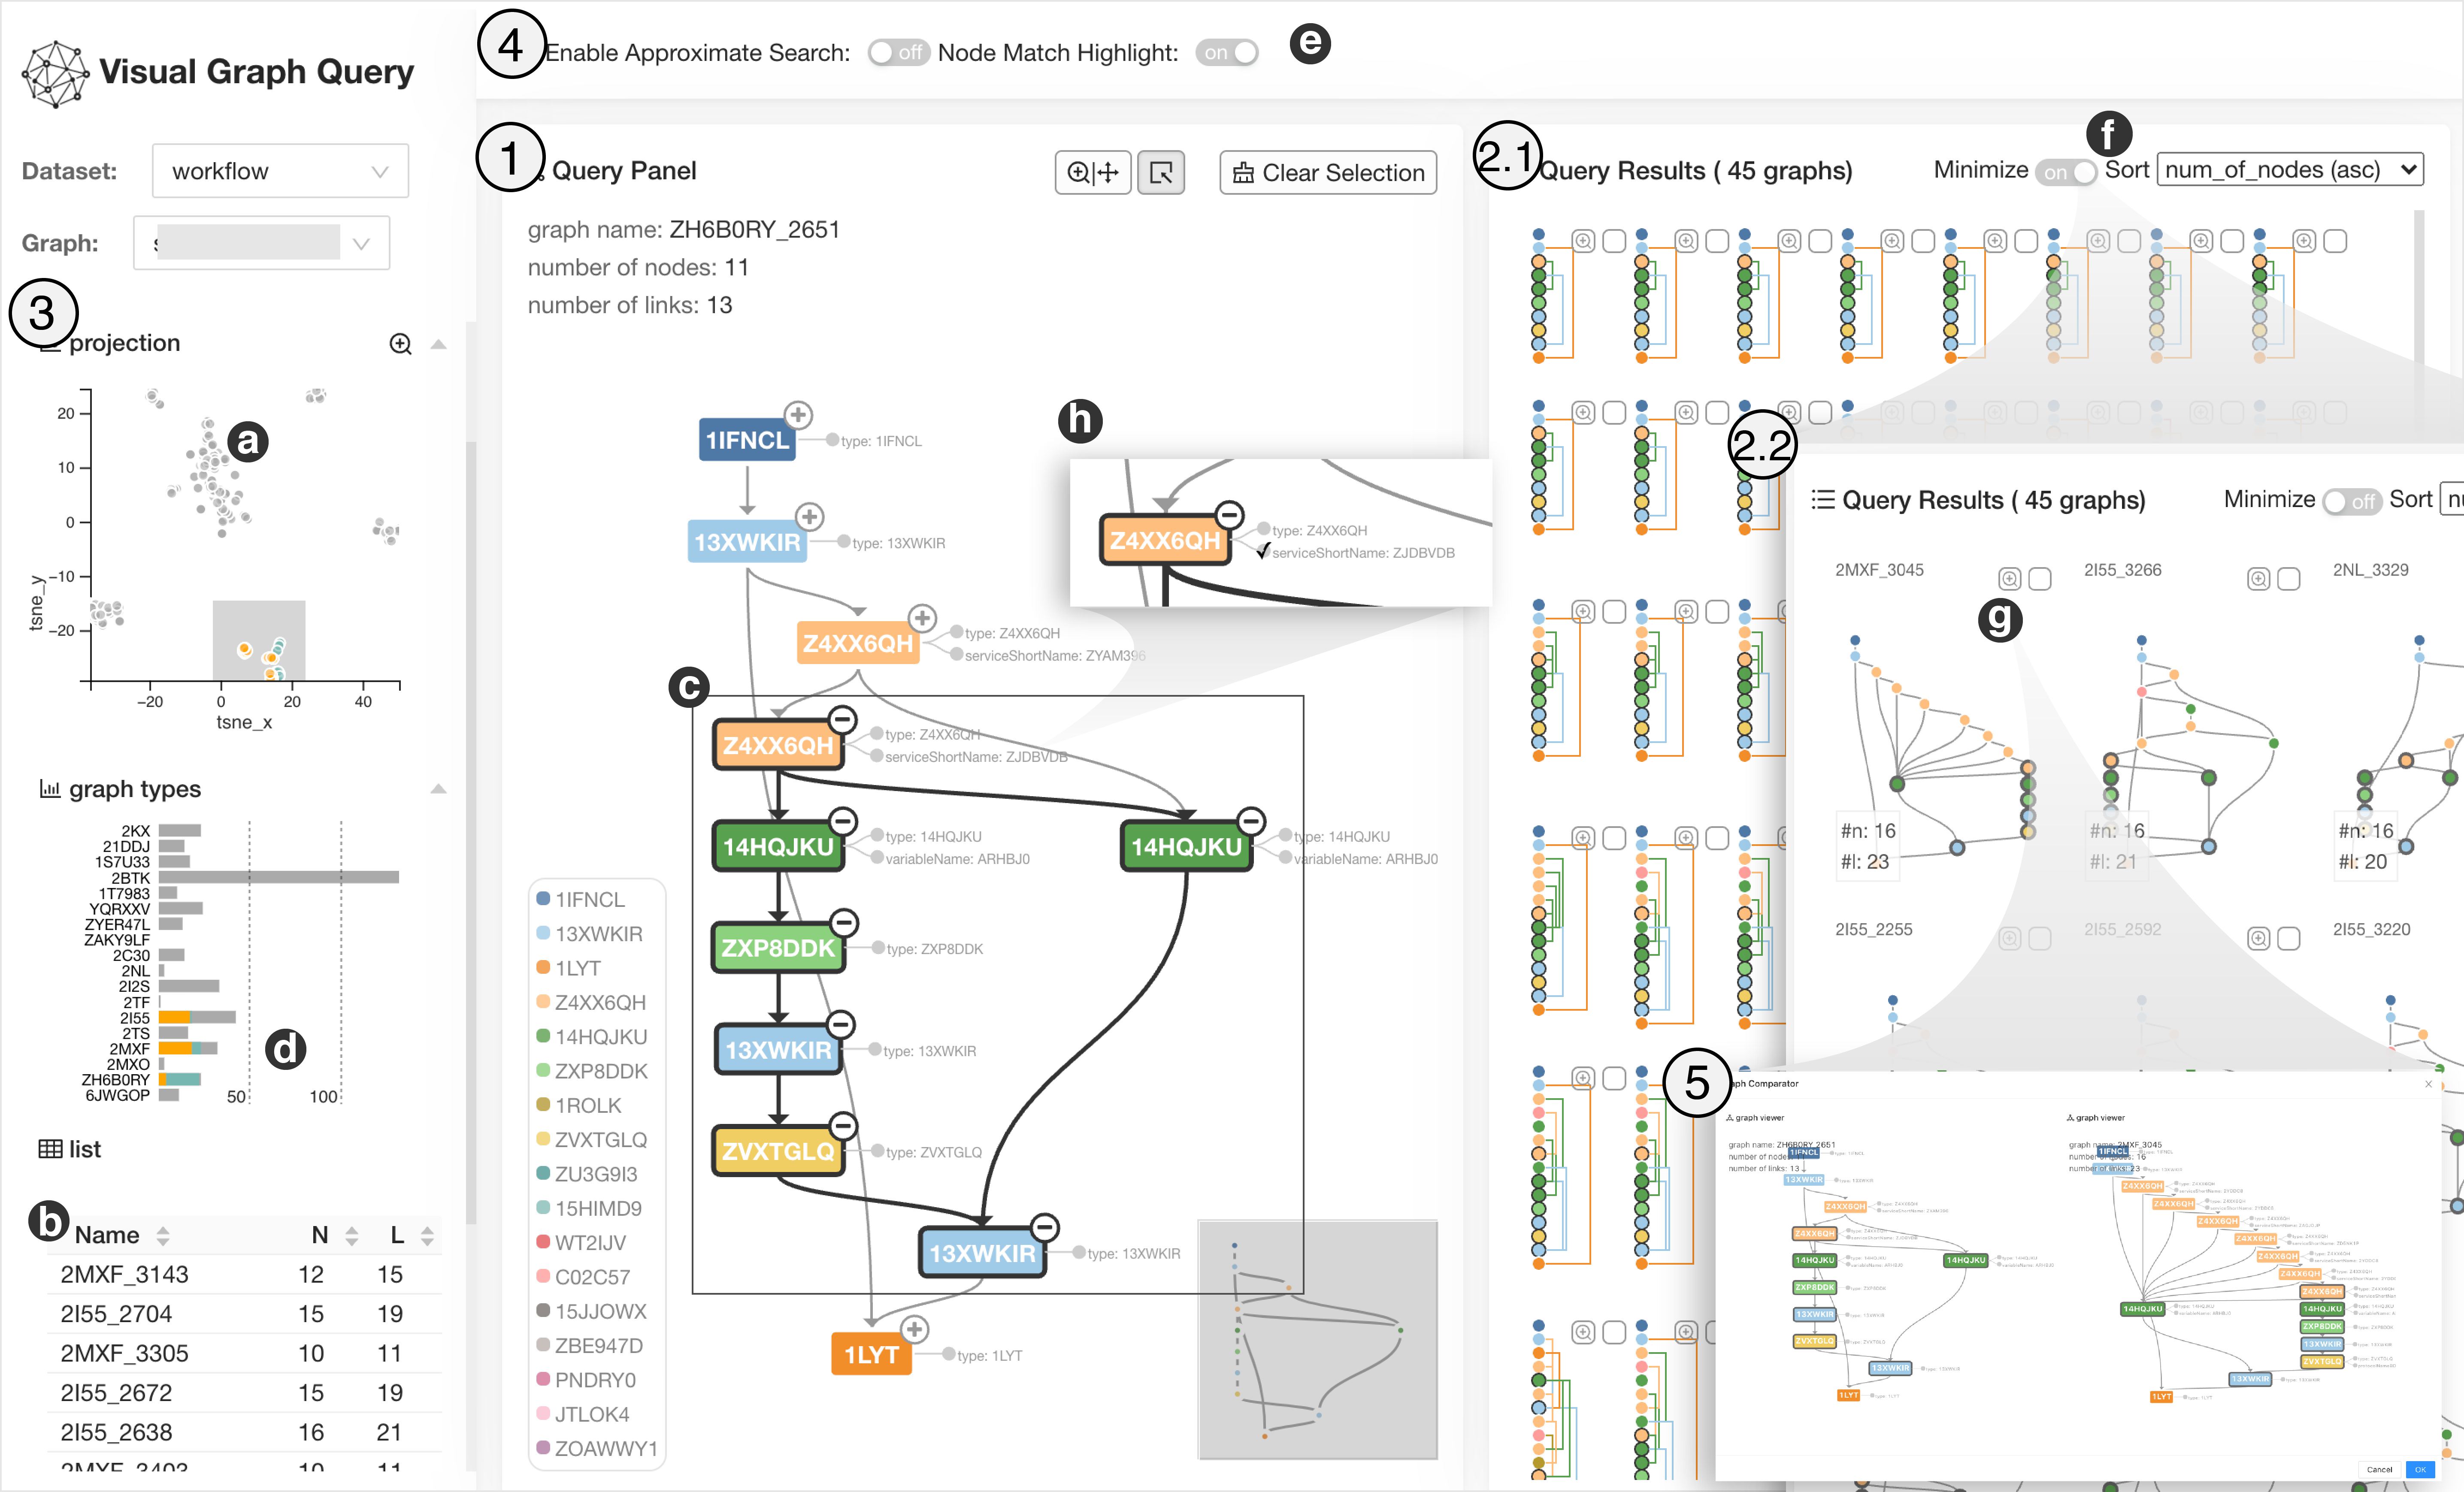Click the minimap in Query Panel
This screenshot has height=1492, width=2464.
1318,1340
